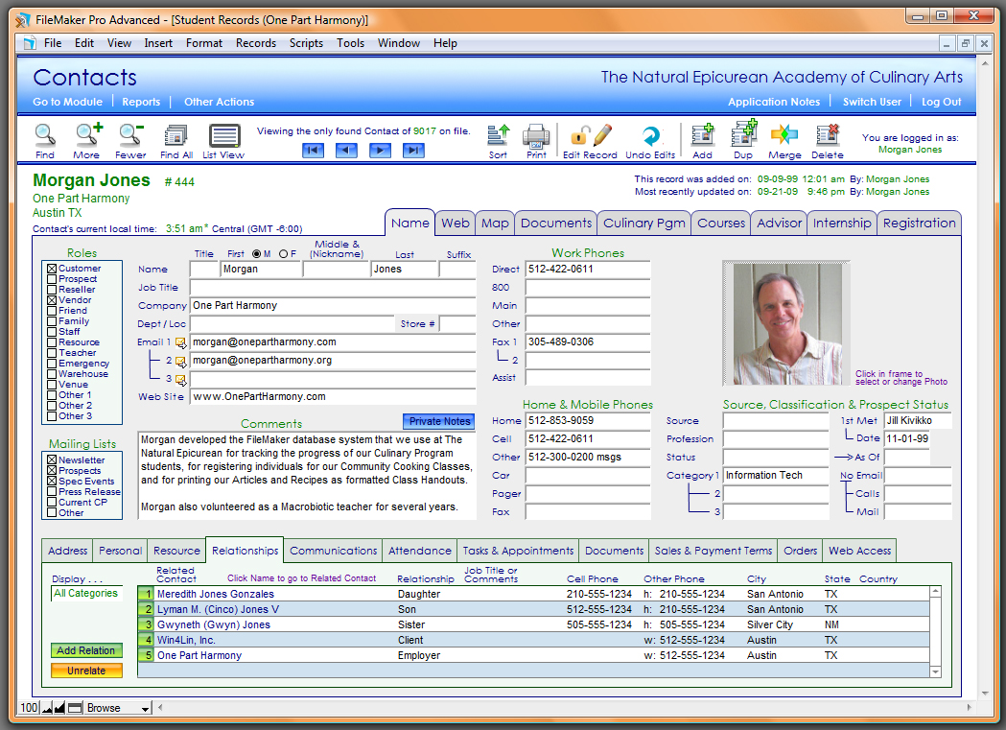Click the Email 3 send icon

[x=181, y=380]
